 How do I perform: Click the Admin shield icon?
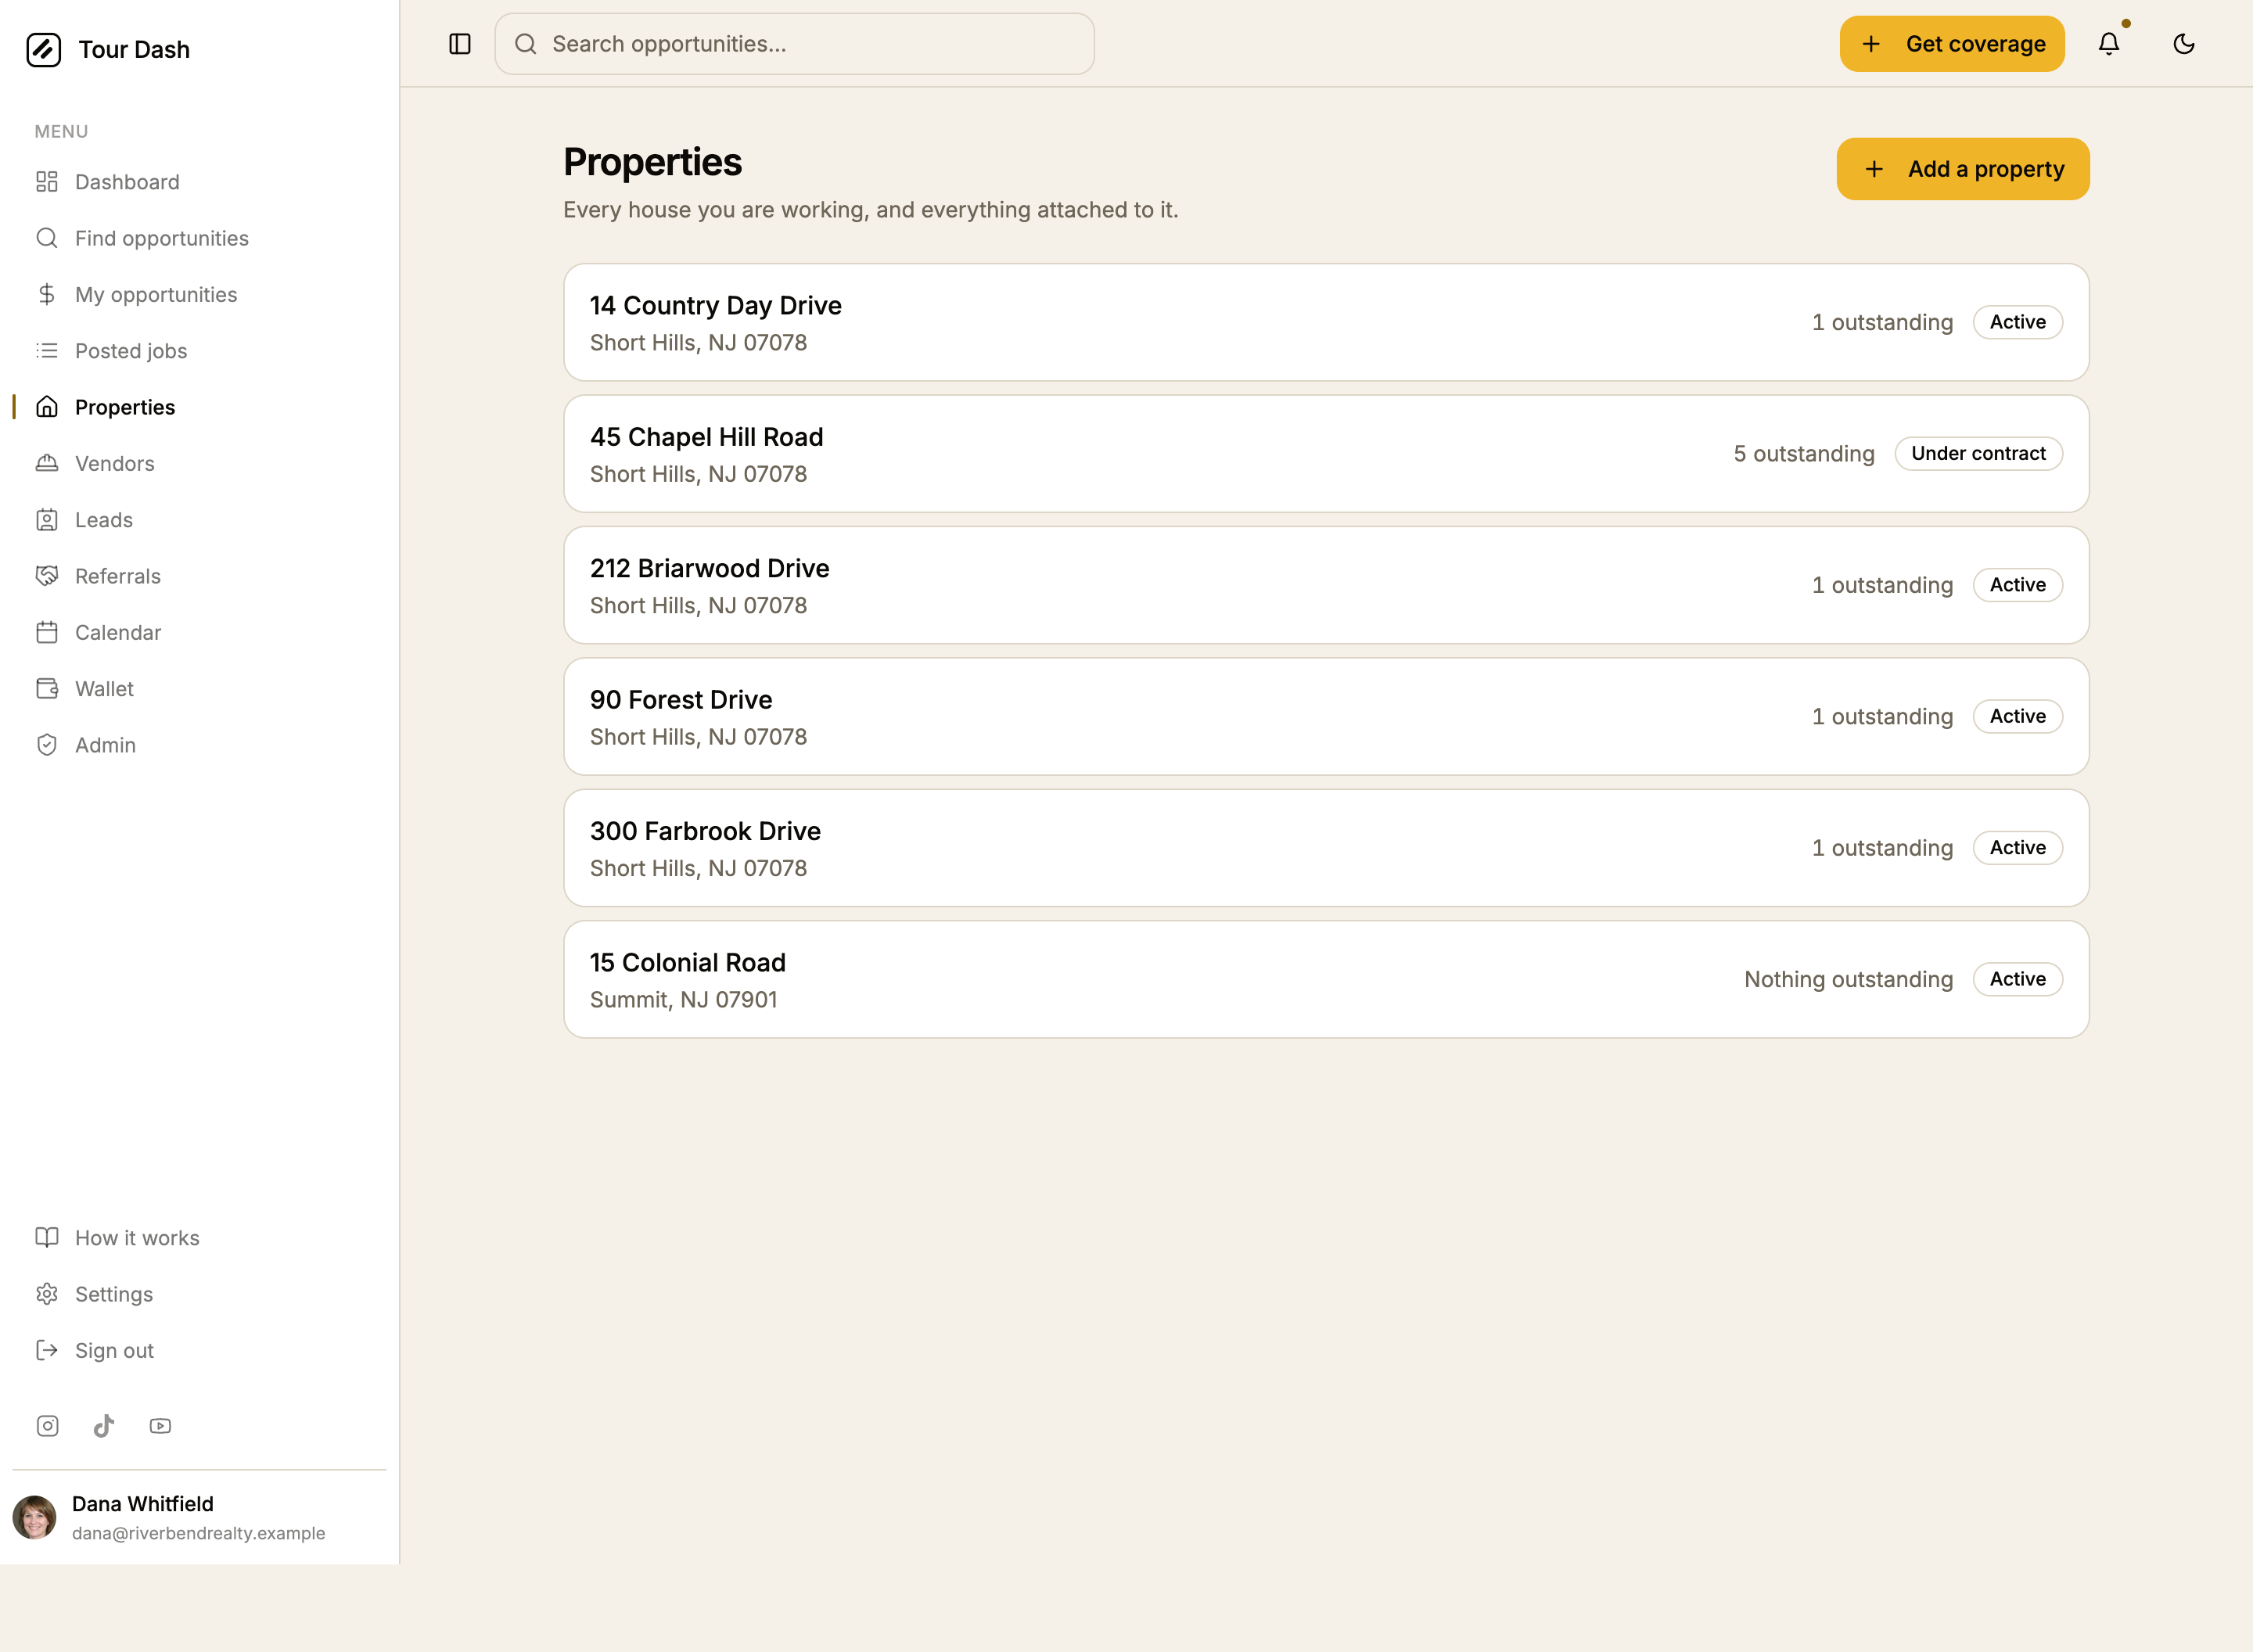tap(47, 745)
